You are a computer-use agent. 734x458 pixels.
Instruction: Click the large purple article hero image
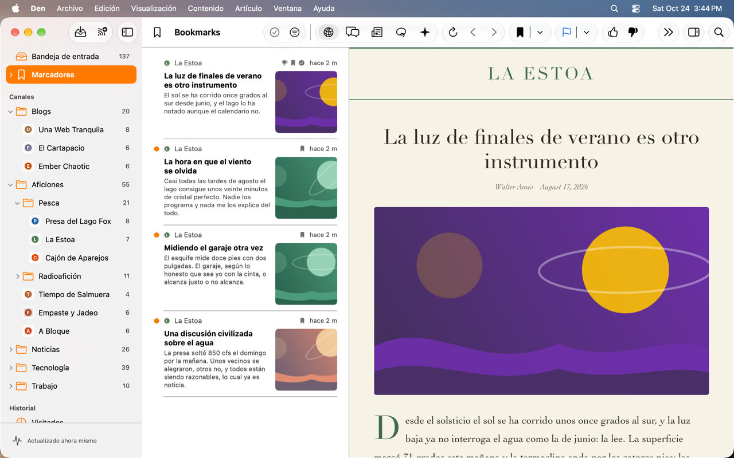(x=541, y=301)
